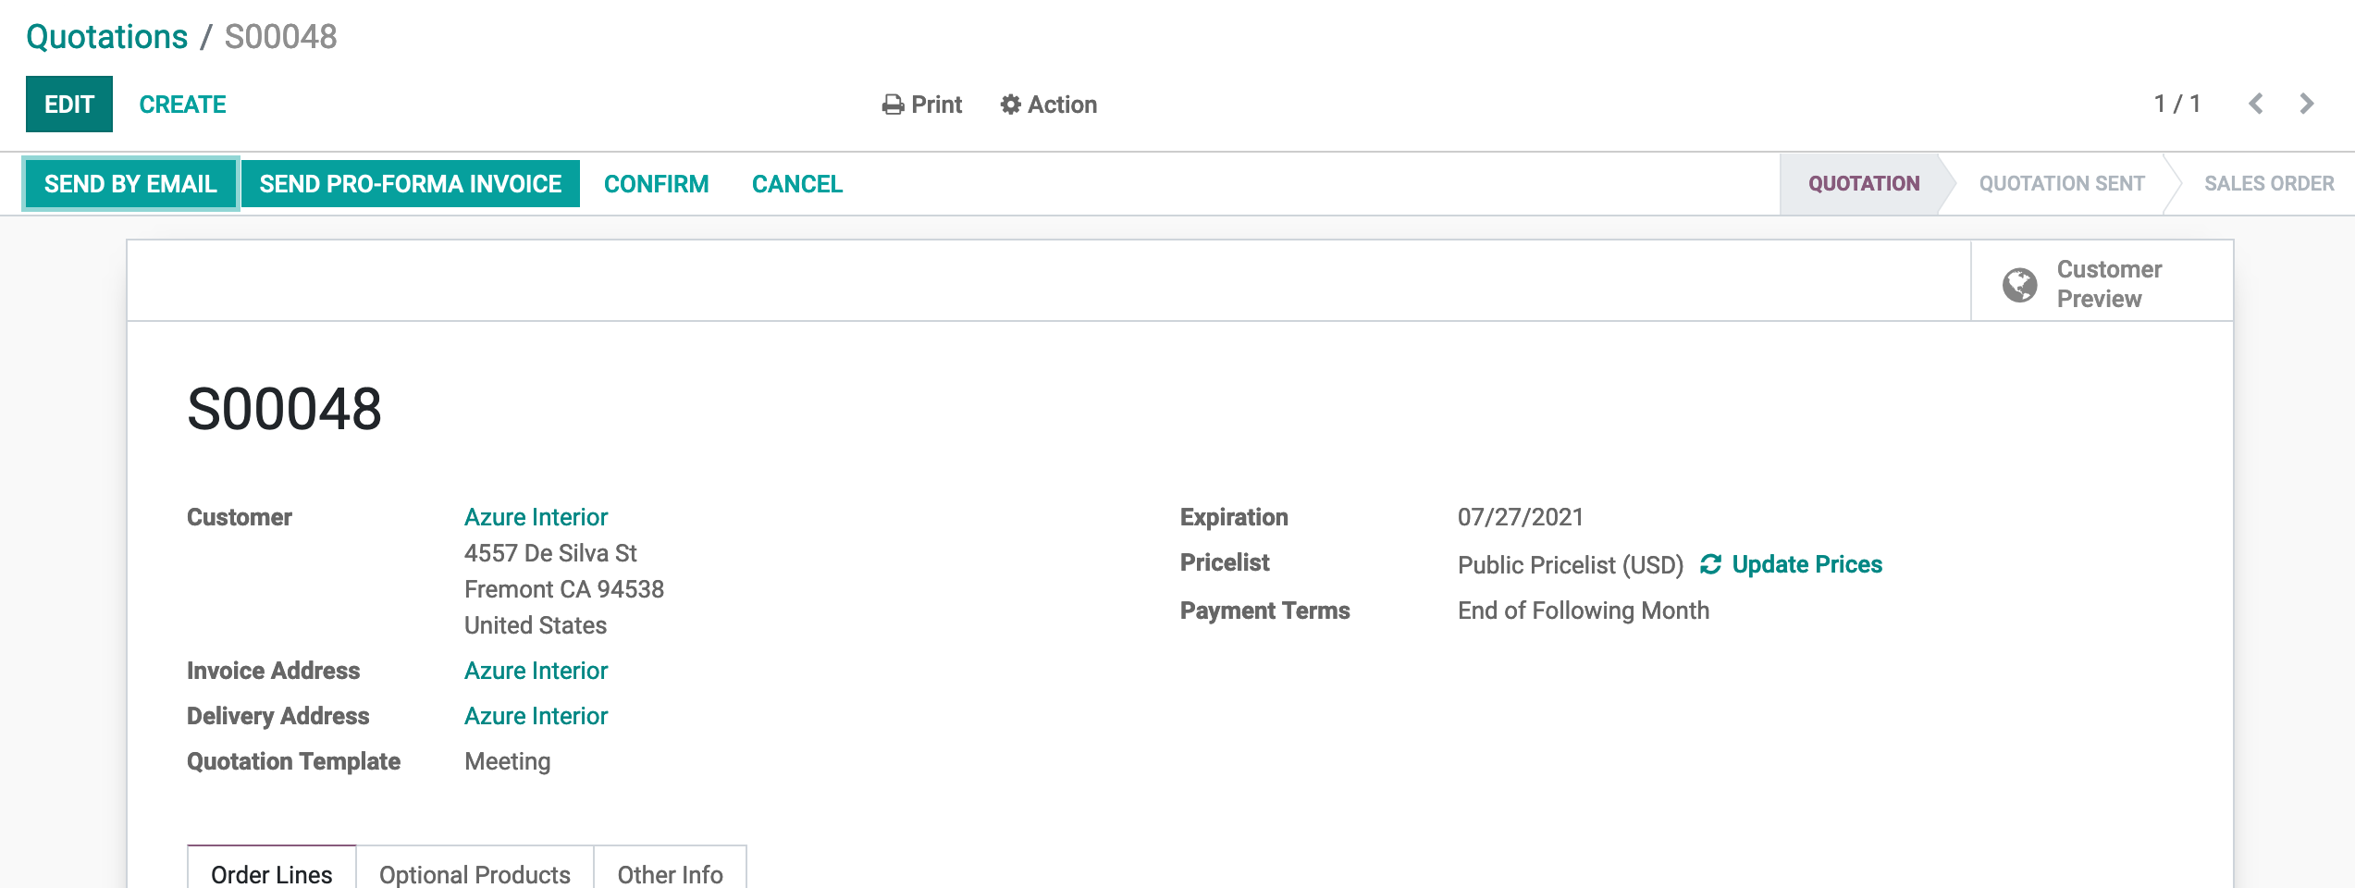
Task: Cancel the quotation
Action: tap(796, 184)
